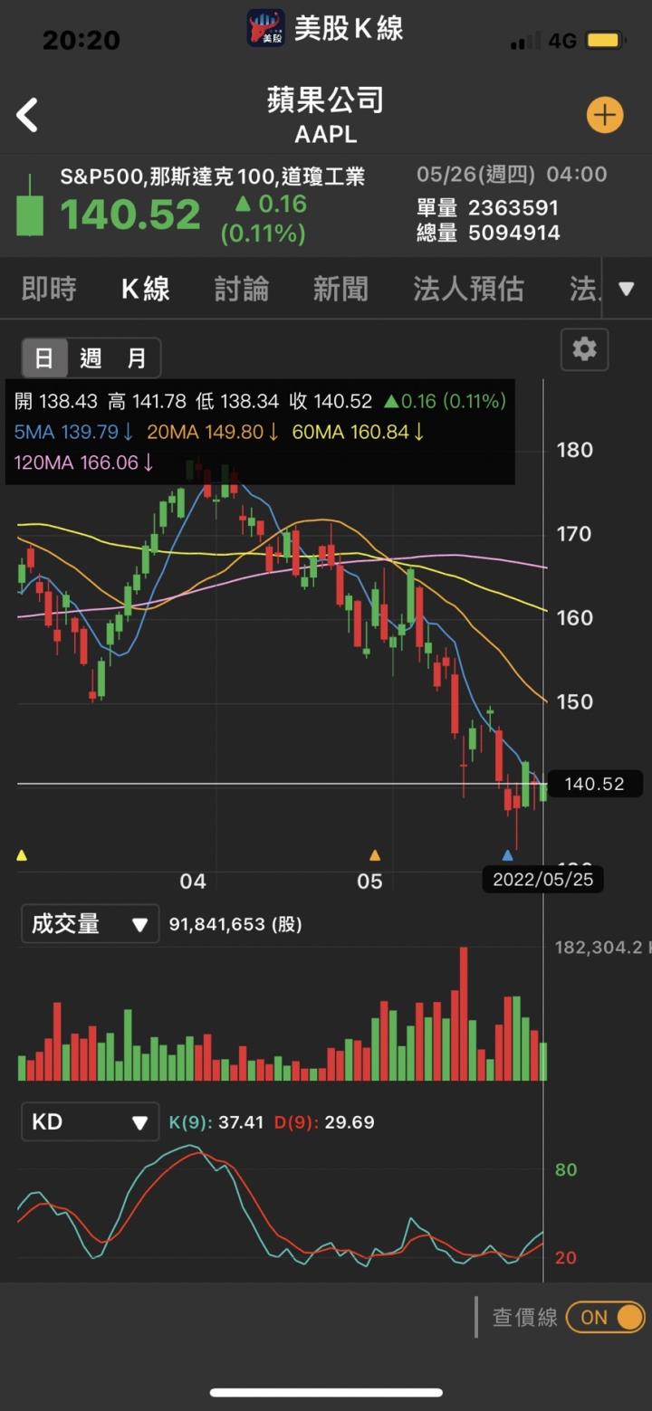This screenshot has height=1411, width=652.
Task: Go back with the left chevron arrow
Action: [27, 115]
